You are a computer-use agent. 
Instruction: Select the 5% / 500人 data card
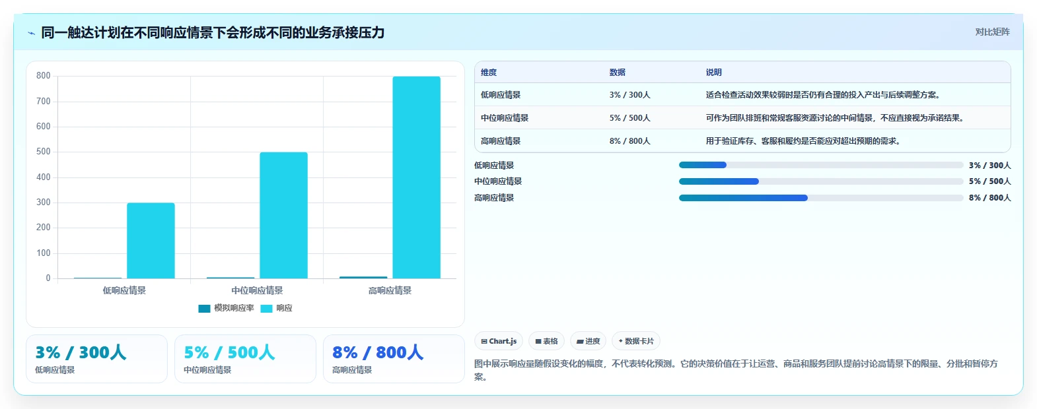coord(245,359)
